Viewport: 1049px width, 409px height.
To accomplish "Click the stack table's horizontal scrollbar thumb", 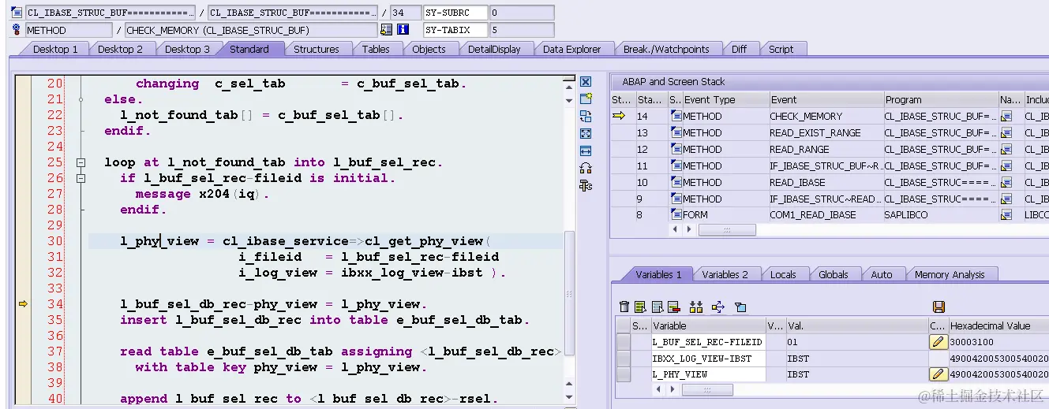I will [727, 230].
